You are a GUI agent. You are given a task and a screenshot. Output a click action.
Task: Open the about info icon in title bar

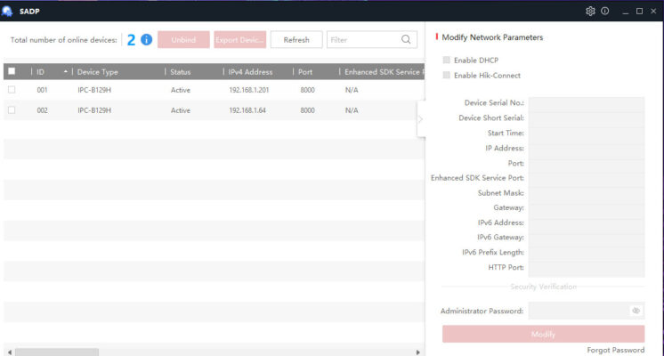coord(604,11)
